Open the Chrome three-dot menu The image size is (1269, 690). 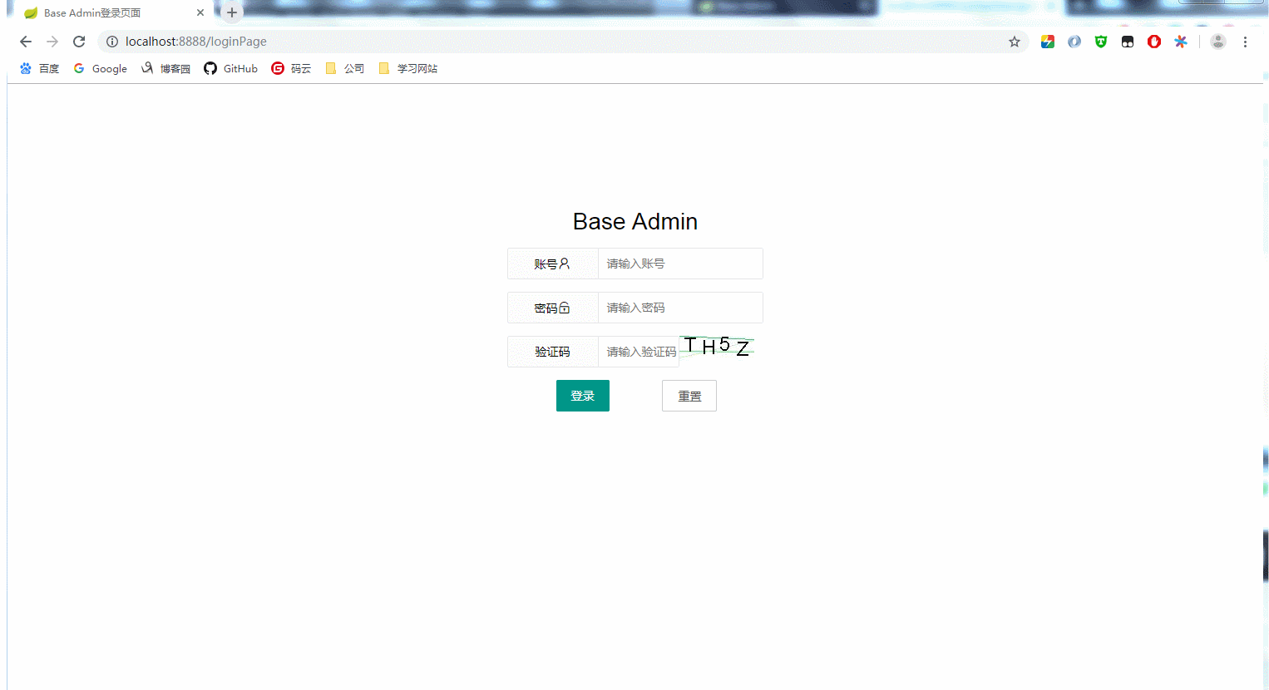pos(1245,42)
